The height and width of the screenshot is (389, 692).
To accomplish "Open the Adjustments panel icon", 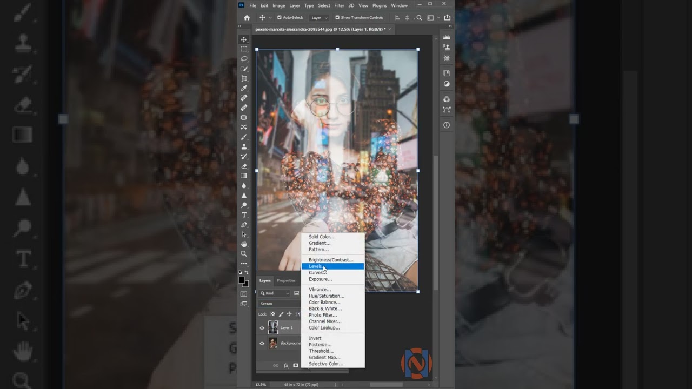I will [447, 84].
